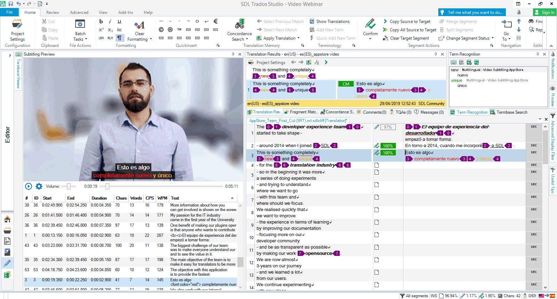Expand the collapsed navigation pane chevron
This screenshot has height=299, width=557.
[10, 55]
